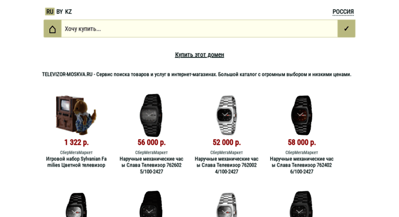Open the silver Слава 7620024 watch image
The height and width of the screenshot is (217, 399).
226,115
